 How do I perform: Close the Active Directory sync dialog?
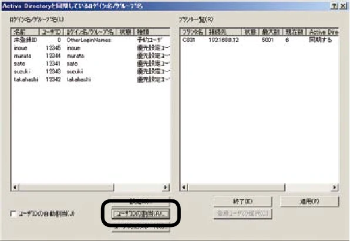click(x=343, y=6)
